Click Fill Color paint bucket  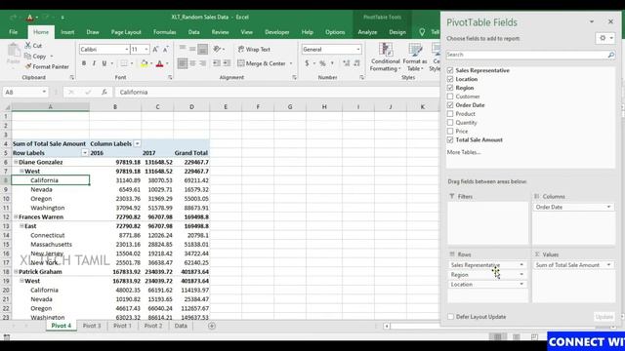145,63
